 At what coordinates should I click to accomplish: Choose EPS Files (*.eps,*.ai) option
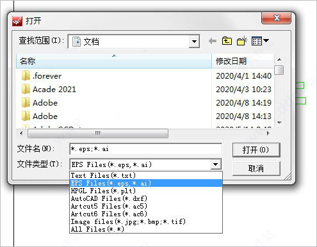[x=146, y=183]
